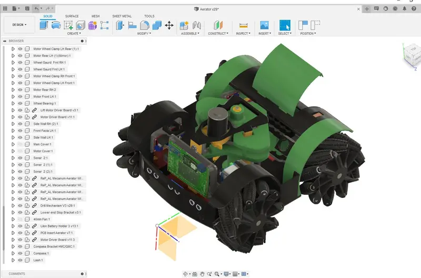Switch to the TOOLS tab
The width and height of the screenshot is (421, 278).
[149, 16]
